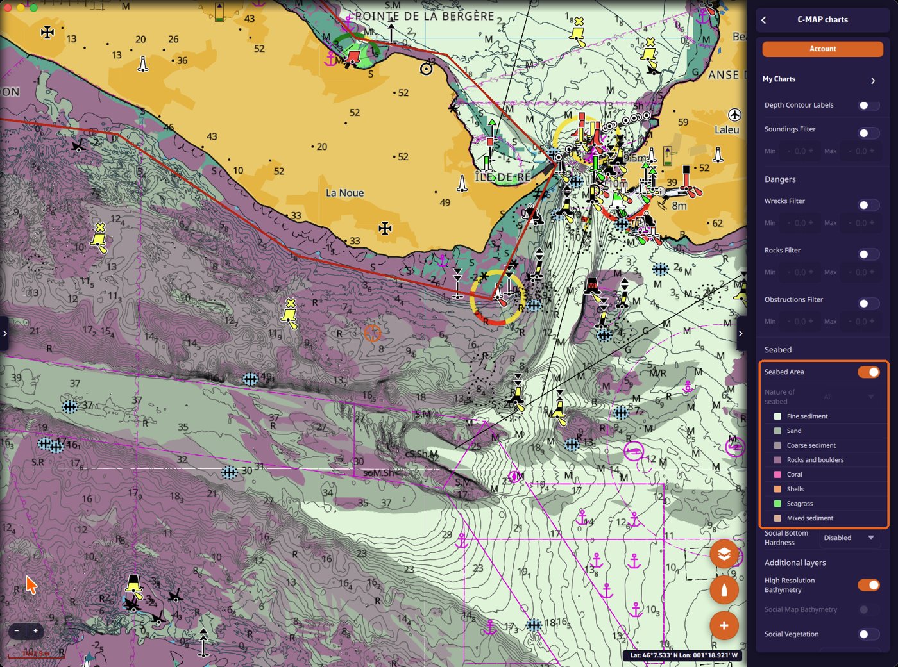Click the Dangers section heading
Image resolution: width=898 pixels, height=667 pixels.
point(780,179)
